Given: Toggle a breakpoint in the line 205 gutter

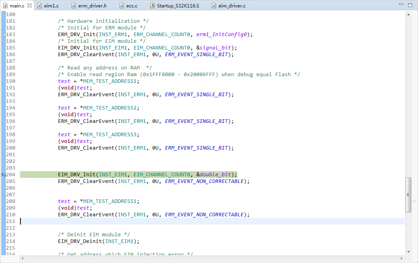Looking at the screenshot, I should 3,181.
